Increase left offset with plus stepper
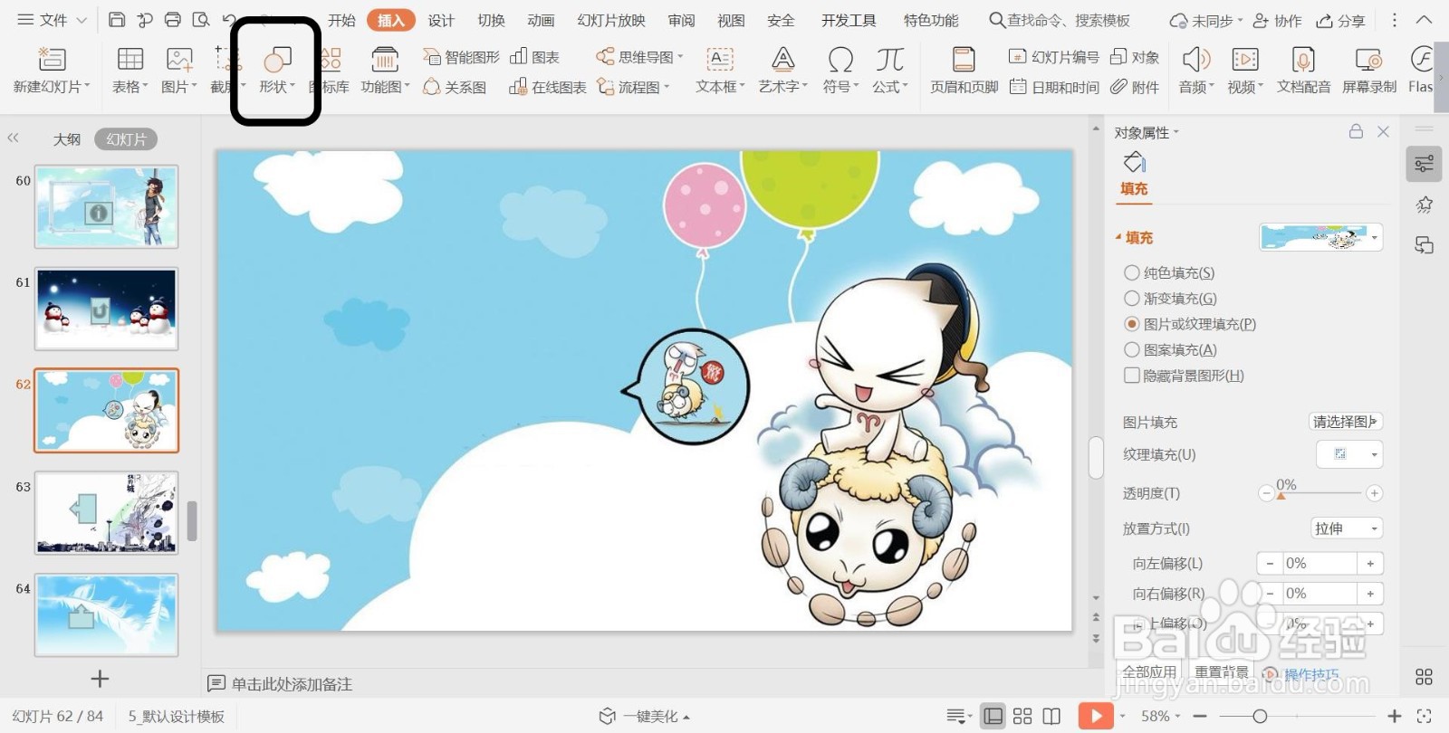This screenshot has width=1449, height=733. (1370, 563)
